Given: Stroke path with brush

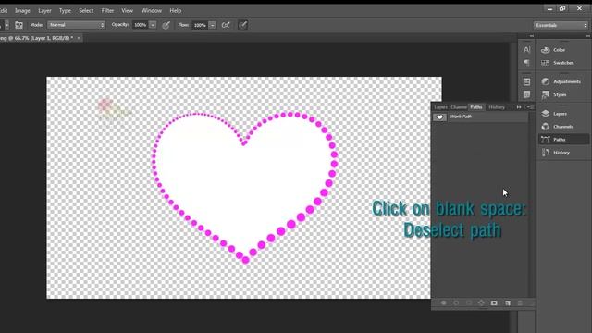Looking at the screenshot, I should pos(456,302).
